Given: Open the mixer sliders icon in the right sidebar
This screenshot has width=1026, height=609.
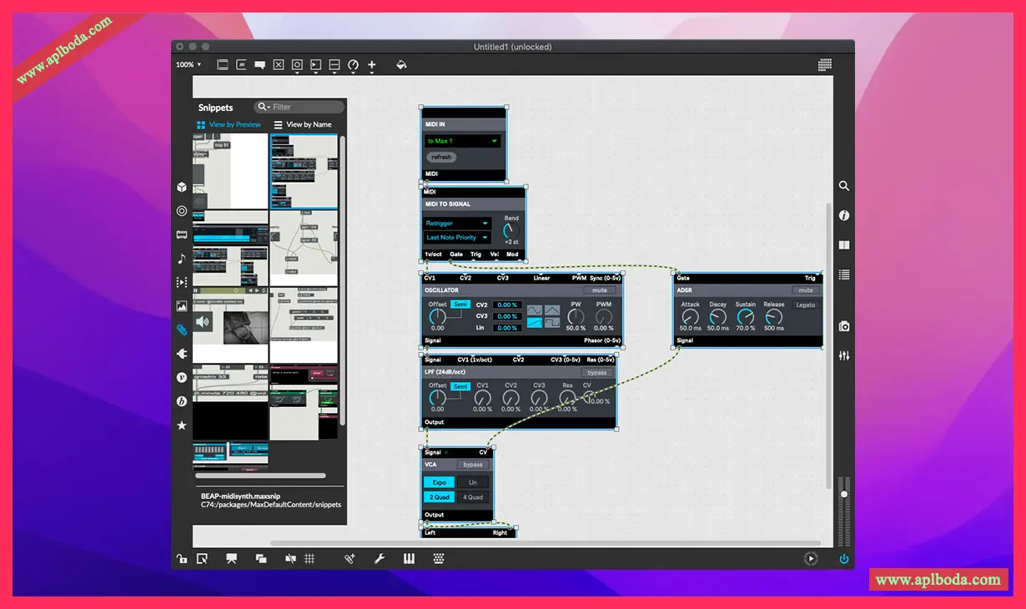Looking at the screenshot, I should [844, 356].
